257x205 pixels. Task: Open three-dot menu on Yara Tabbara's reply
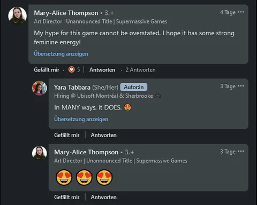241,86
